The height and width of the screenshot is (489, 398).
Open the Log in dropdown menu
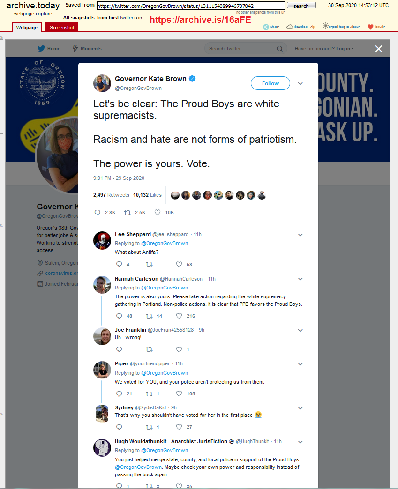(345, 49)
